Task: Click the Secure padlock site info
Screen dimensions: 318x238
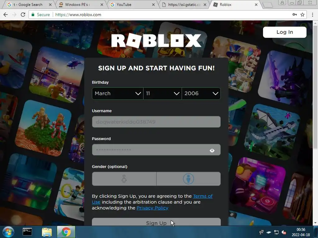Action: click(x=40, y=15)
